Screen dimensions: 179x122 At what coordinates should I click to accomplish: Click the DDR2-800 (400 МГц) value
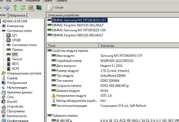(x=114, y=86)
